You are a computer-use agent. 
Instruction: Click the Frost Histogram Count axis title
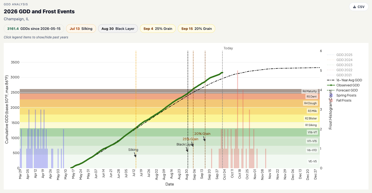(x=330, y=110)
